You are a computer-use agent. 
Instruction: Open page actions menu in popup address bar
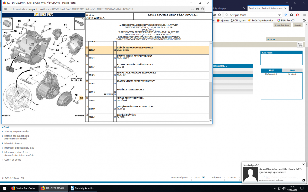(x=192, y=9)
